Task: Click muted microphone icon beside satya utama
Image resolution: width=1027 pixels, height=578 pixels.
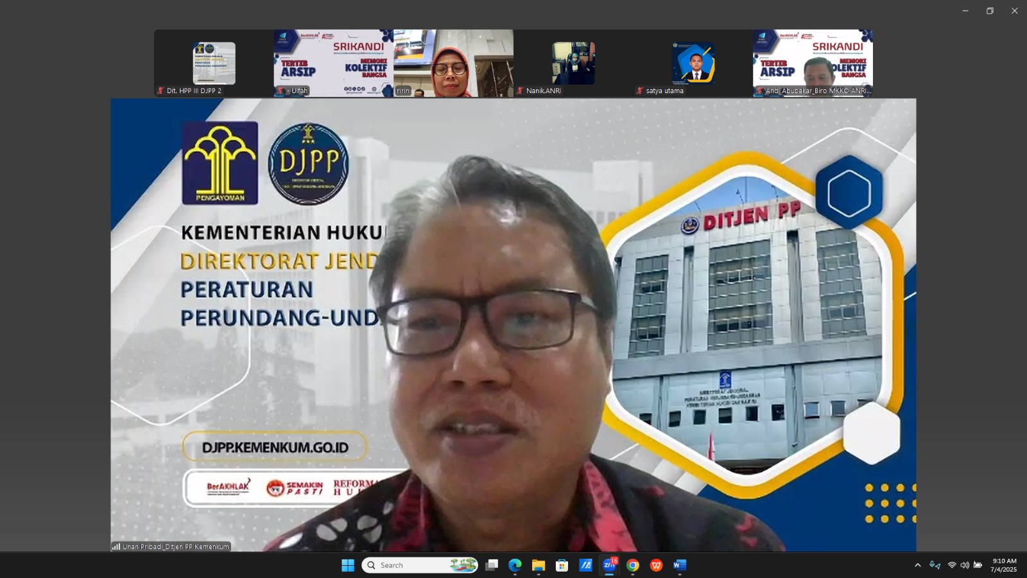Action: (x=640, y=91)
